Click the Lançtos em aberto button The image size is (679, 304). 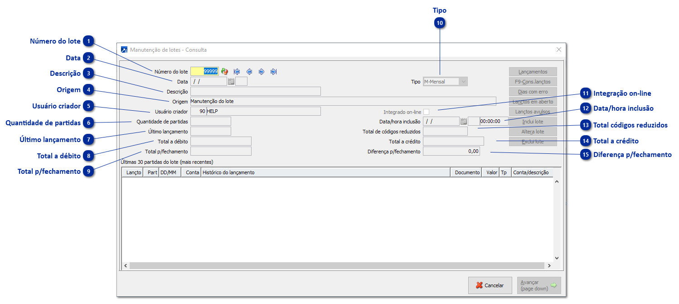click(x=533, y=102)
